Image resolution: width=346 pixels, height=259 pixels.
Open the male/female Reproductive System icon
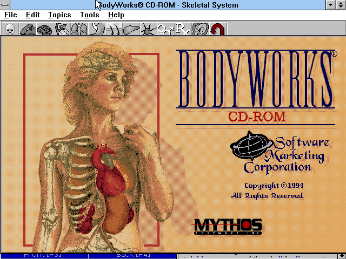pos(165,29)
